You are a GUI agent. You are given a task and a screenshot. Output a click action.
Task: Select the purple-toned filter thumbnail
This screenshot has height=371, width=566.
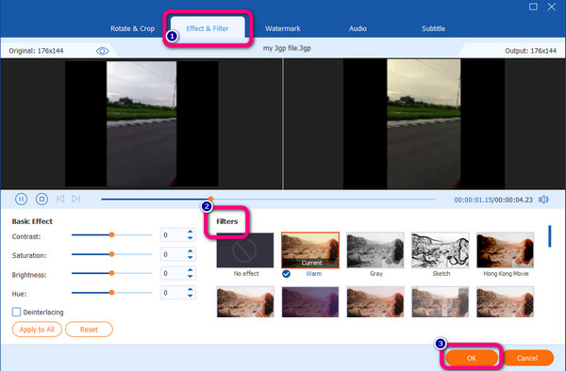tap(310, 302)
